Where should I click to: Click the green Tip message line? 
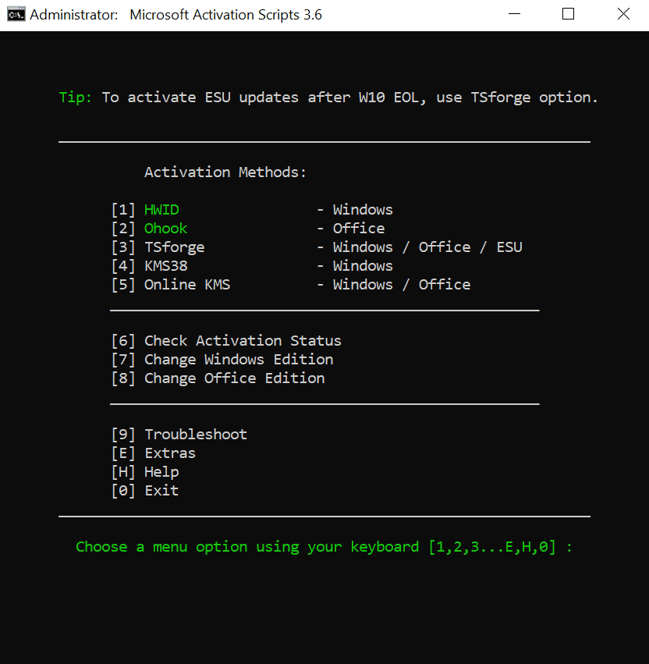pos(328,97)
